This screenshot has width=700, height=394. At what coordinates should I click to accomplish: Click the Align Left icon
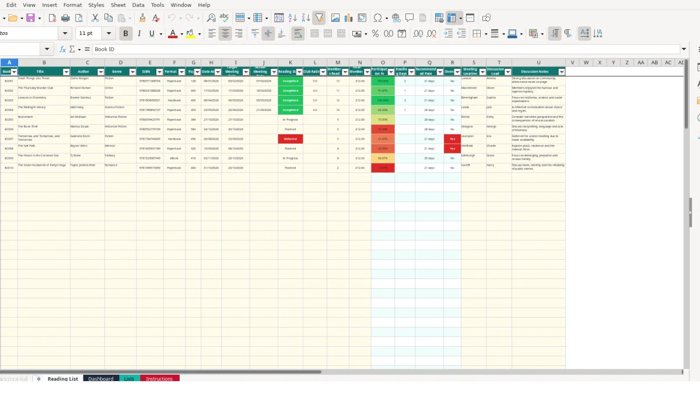coord(212,34)
